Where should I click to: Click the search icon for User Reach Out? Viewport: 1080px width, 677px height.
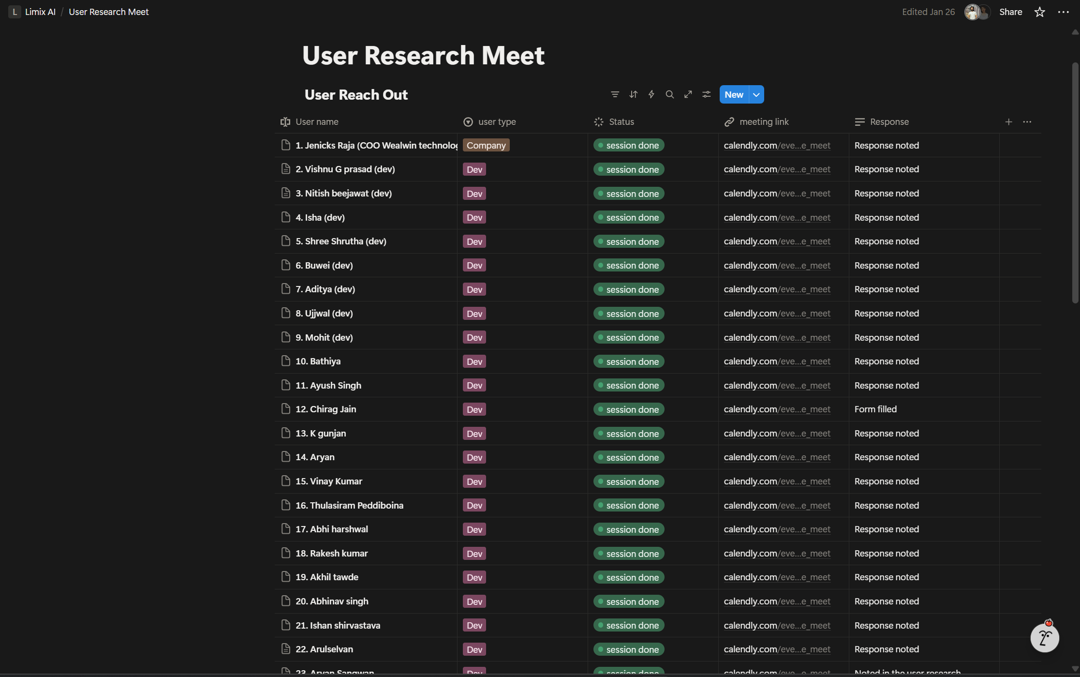pos(670,94)
